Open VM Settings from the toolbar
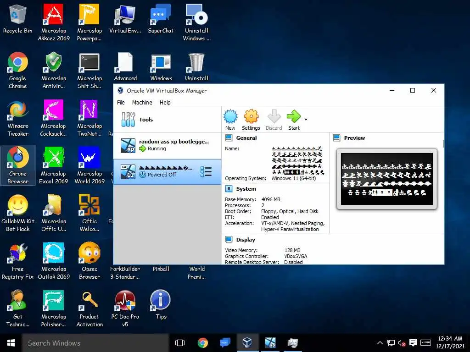Viewport: 470px width, 352px height. 251,120
